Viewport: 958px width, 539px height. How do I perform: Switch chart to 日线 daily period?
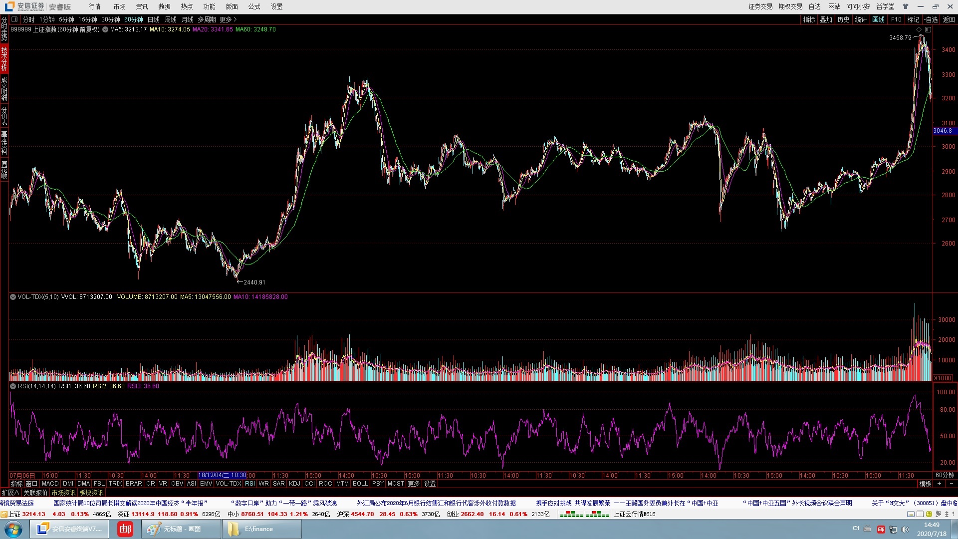[x=154, y=19]
